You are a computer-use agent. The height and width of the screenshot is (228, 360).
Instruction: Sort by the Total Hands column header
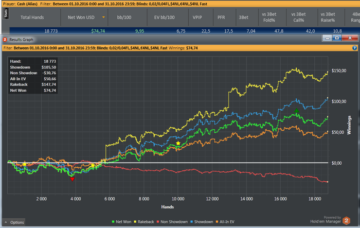pos(32,17)
